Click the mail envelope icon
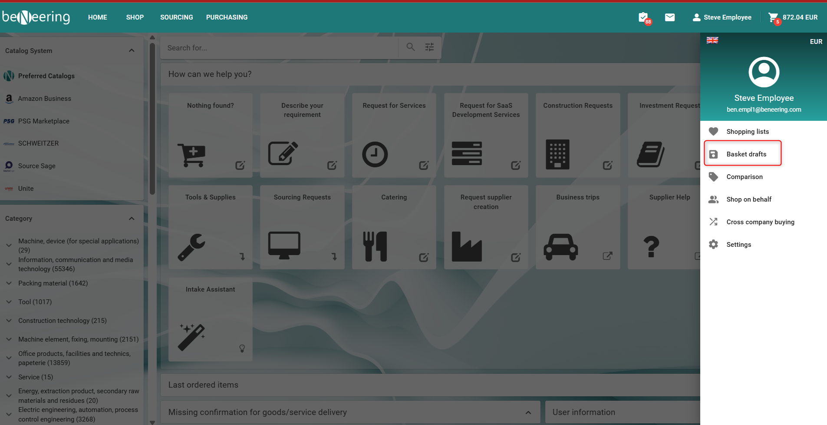 (x=670, y=17)
